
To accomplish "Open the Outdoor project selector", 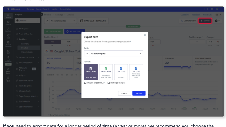I will pos(27,21).
